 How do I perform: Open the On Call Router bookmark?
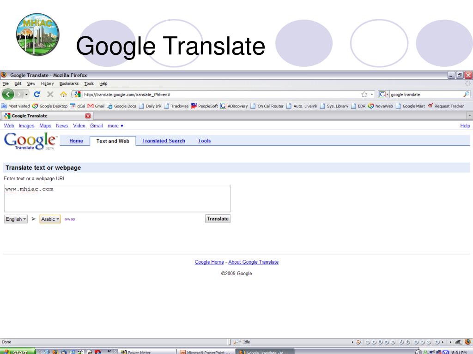tap(267, 106)
